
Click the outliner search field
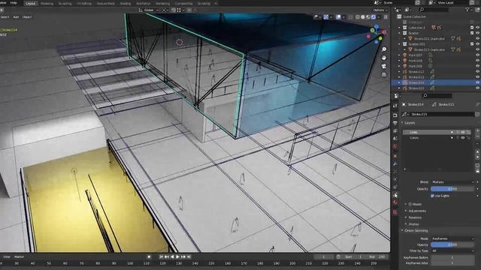tap(434, 10)
